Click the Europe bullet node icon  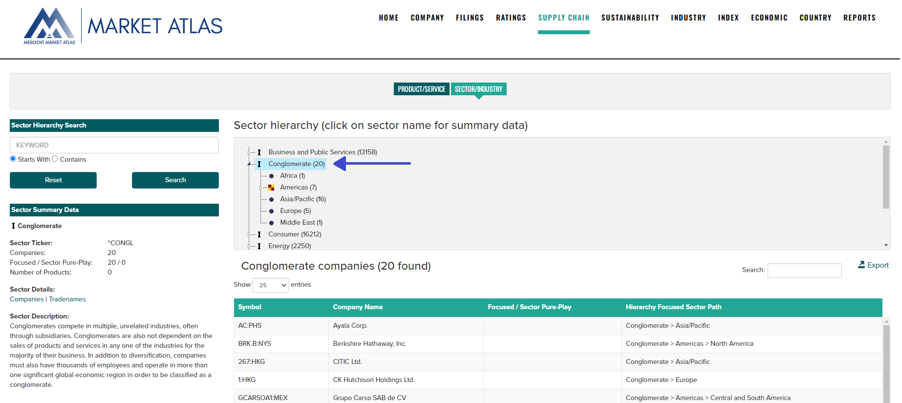pos(271,211)
